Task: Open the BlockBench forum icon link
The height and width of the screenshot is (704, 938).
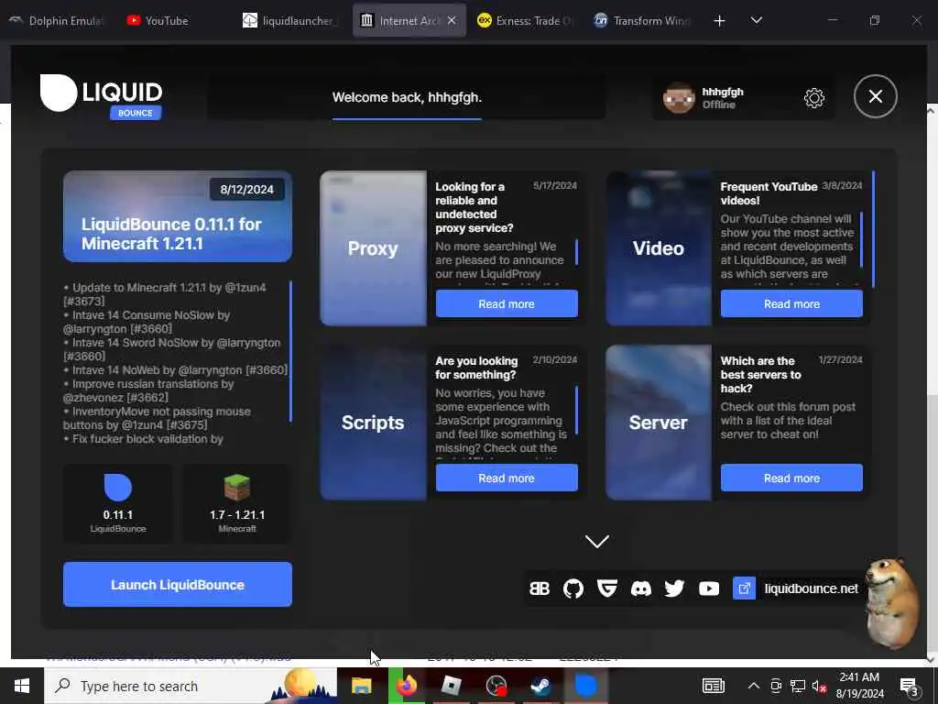Action: [x=539, y=588]
